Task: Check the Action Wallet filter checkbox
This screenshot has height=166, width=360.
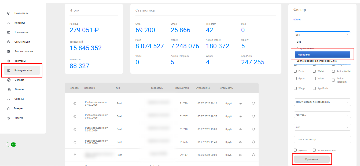Action: tap(334, 71)
